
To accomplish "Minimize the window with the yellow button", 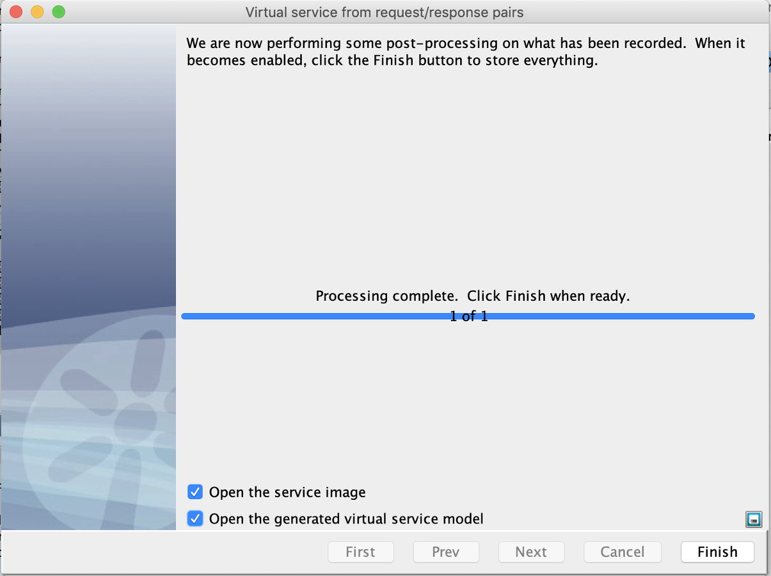I will 37,12.
